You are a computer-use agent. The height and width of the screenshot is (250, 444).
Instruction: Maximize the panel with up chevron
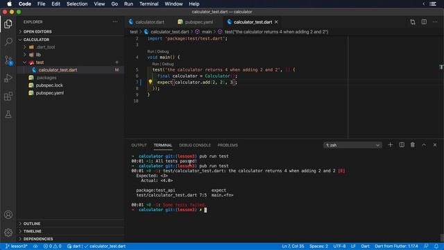(x=424, y=145)
